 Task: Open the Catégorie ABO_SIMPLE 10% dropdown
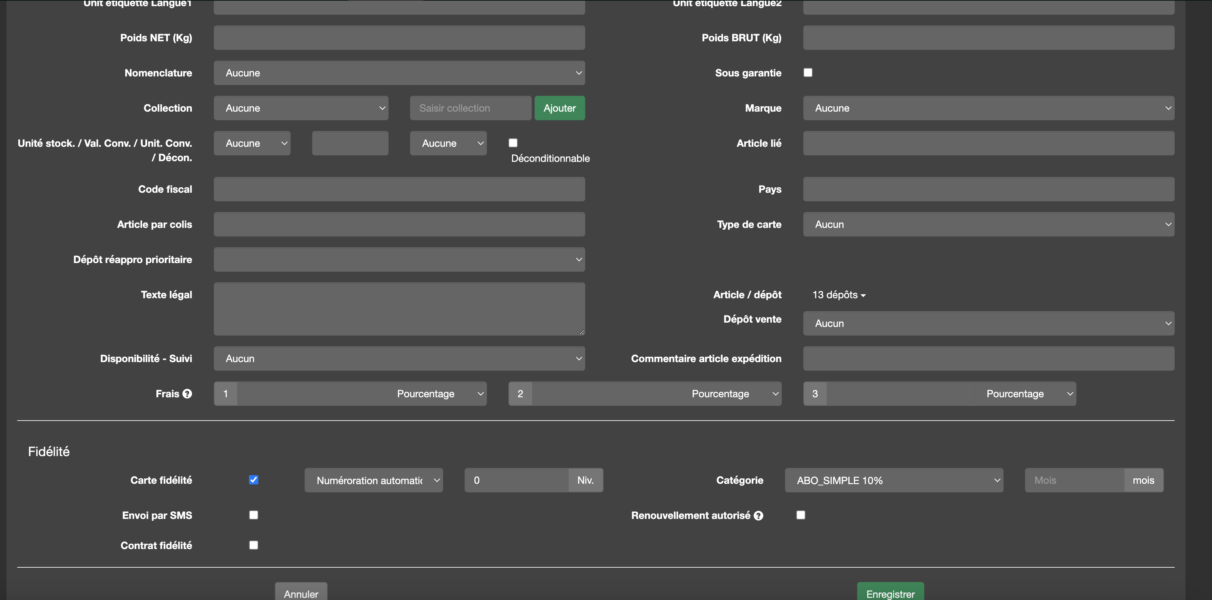(894, 481)
